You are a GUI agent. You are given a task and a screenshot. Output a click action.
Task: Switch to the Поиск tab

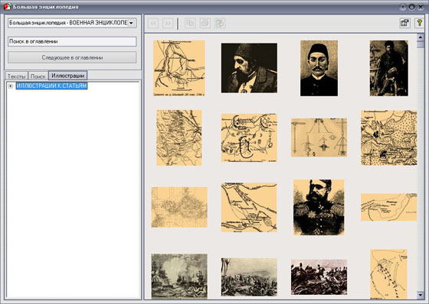(x=38, y=76)
